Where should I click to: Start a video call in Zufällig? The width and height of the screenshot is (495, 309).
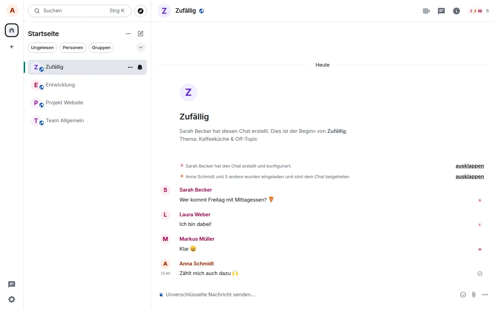point(426,11)
